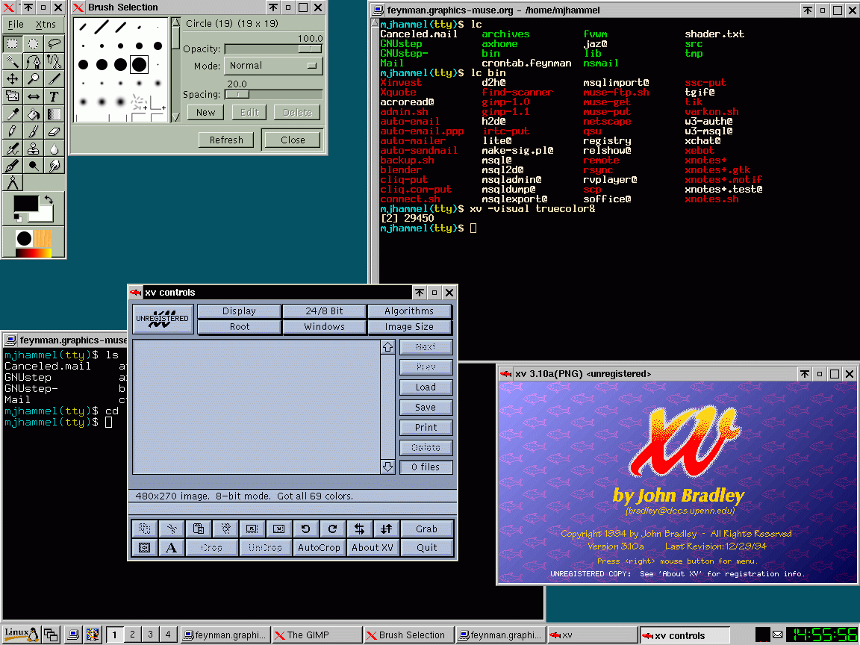Swap foreground and background colors arrow
This screenshot has height=645, width=860.
pos(49,200)
